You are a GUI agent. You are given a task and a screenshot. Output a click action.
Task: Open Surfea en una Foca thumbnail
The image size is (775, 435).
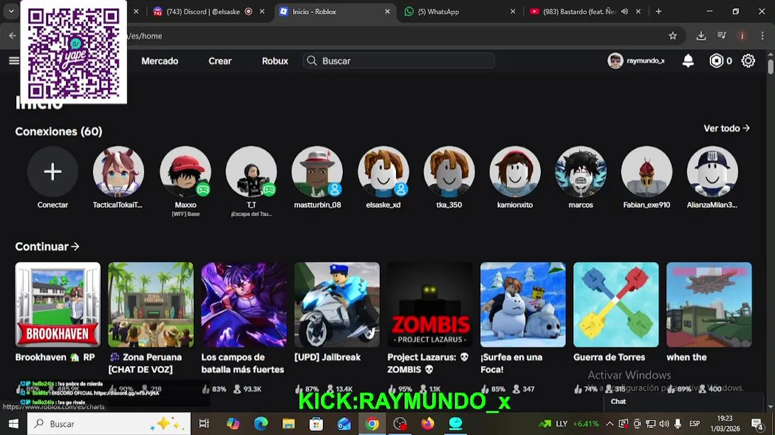(523, 304)
